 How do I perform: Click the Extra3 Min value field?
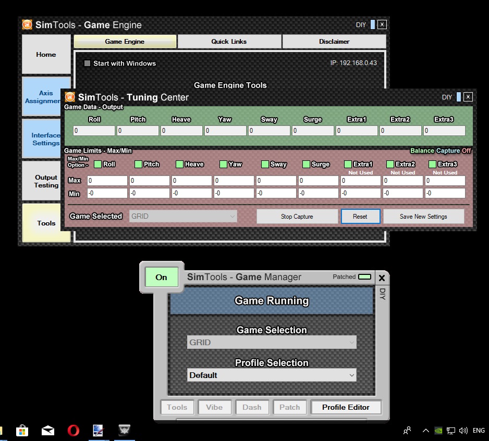pos(445,193)
